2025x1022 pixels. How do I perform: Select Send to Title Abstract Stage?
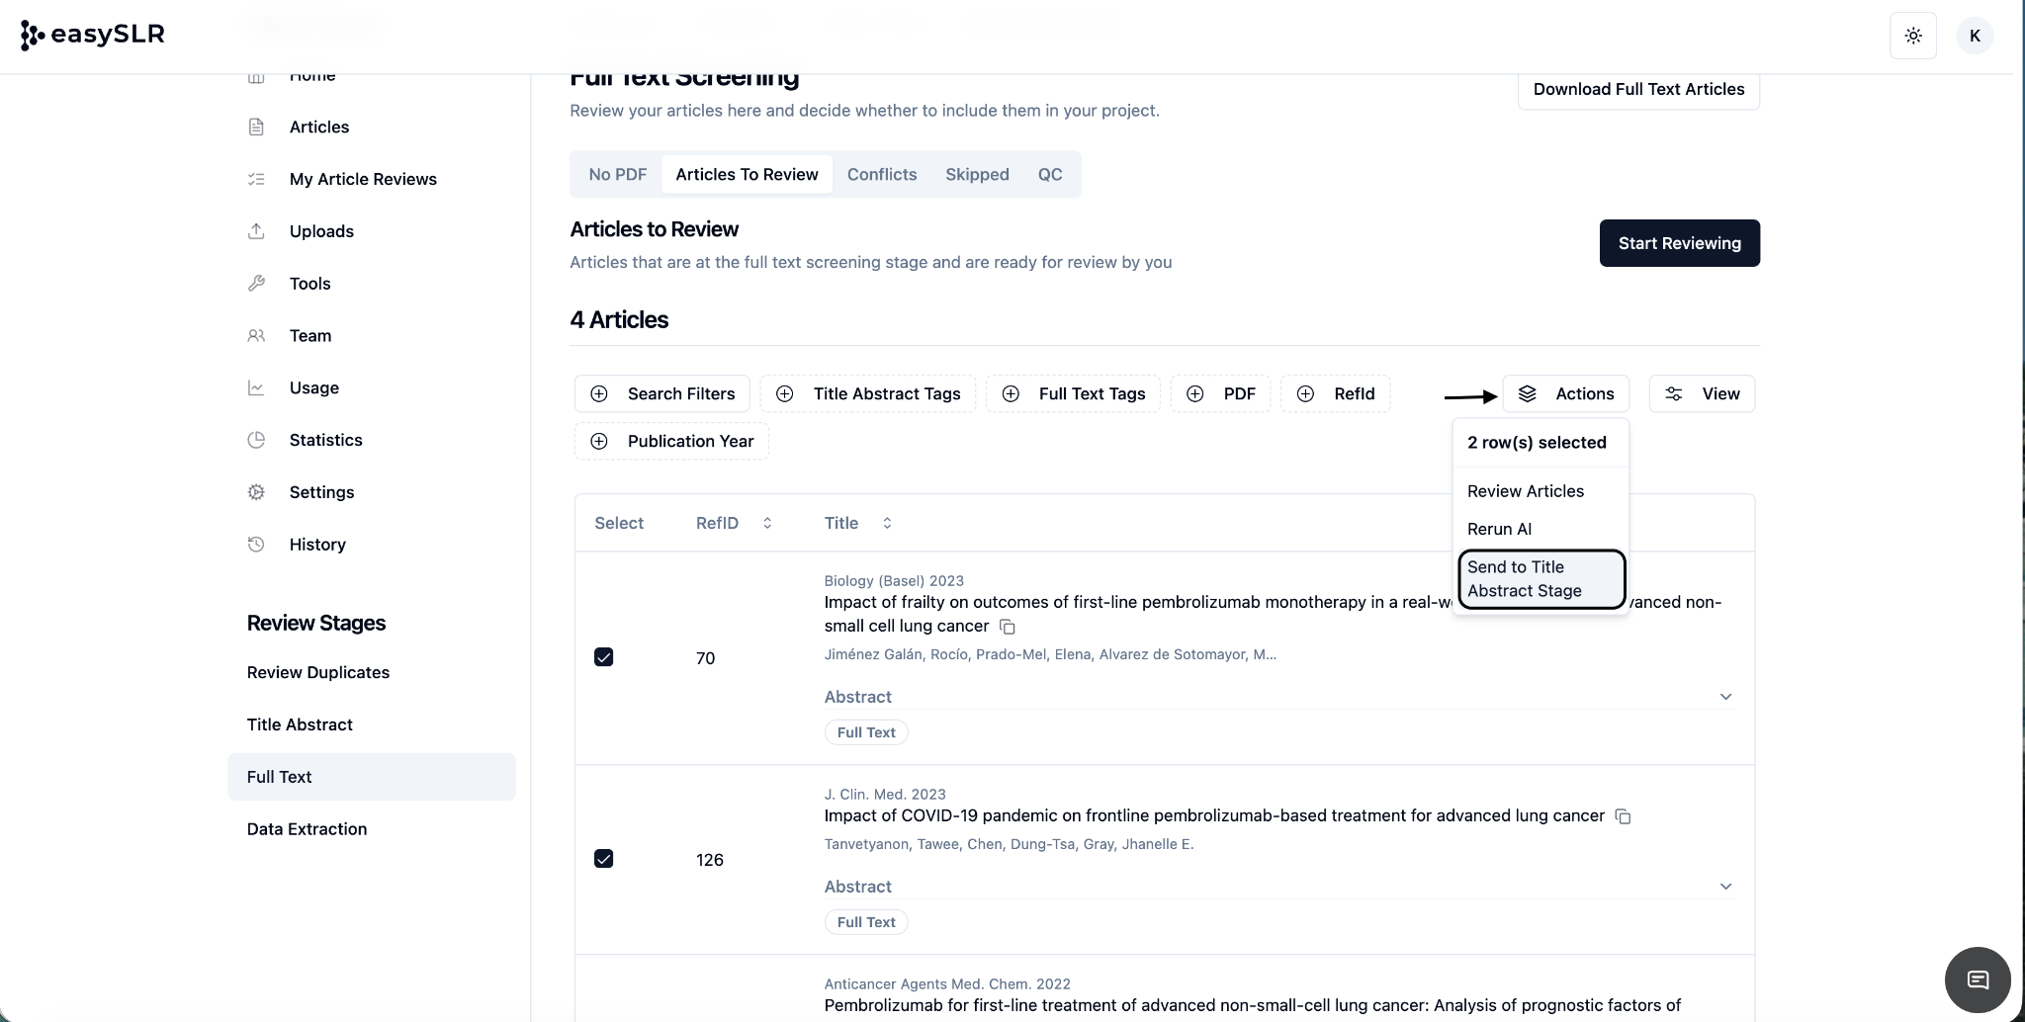pos(1541,579)
